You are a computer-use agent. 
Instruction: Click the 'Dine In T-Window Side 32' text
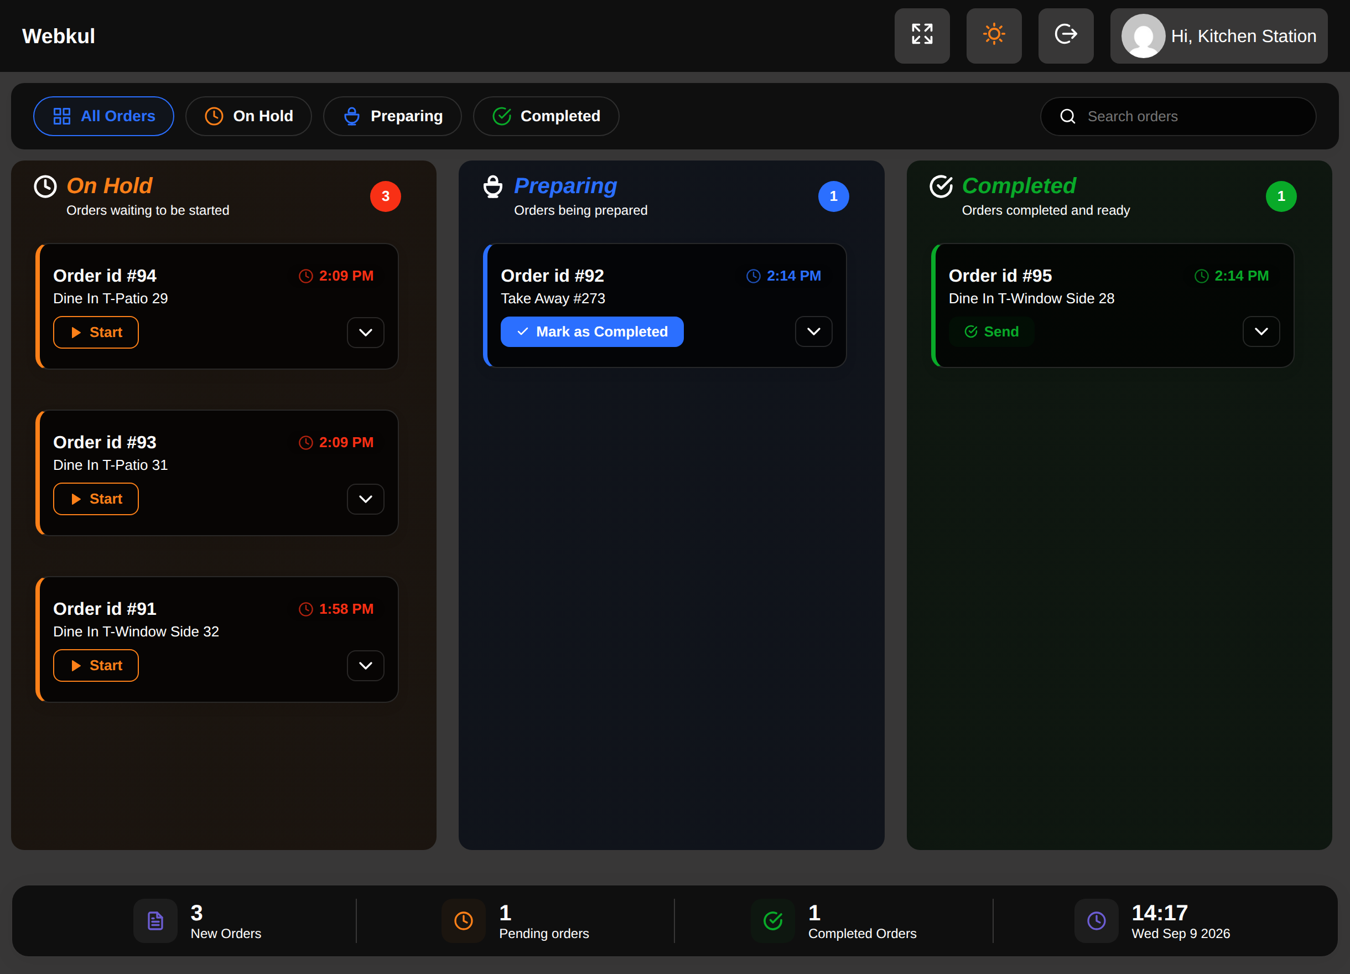[136, 631]
